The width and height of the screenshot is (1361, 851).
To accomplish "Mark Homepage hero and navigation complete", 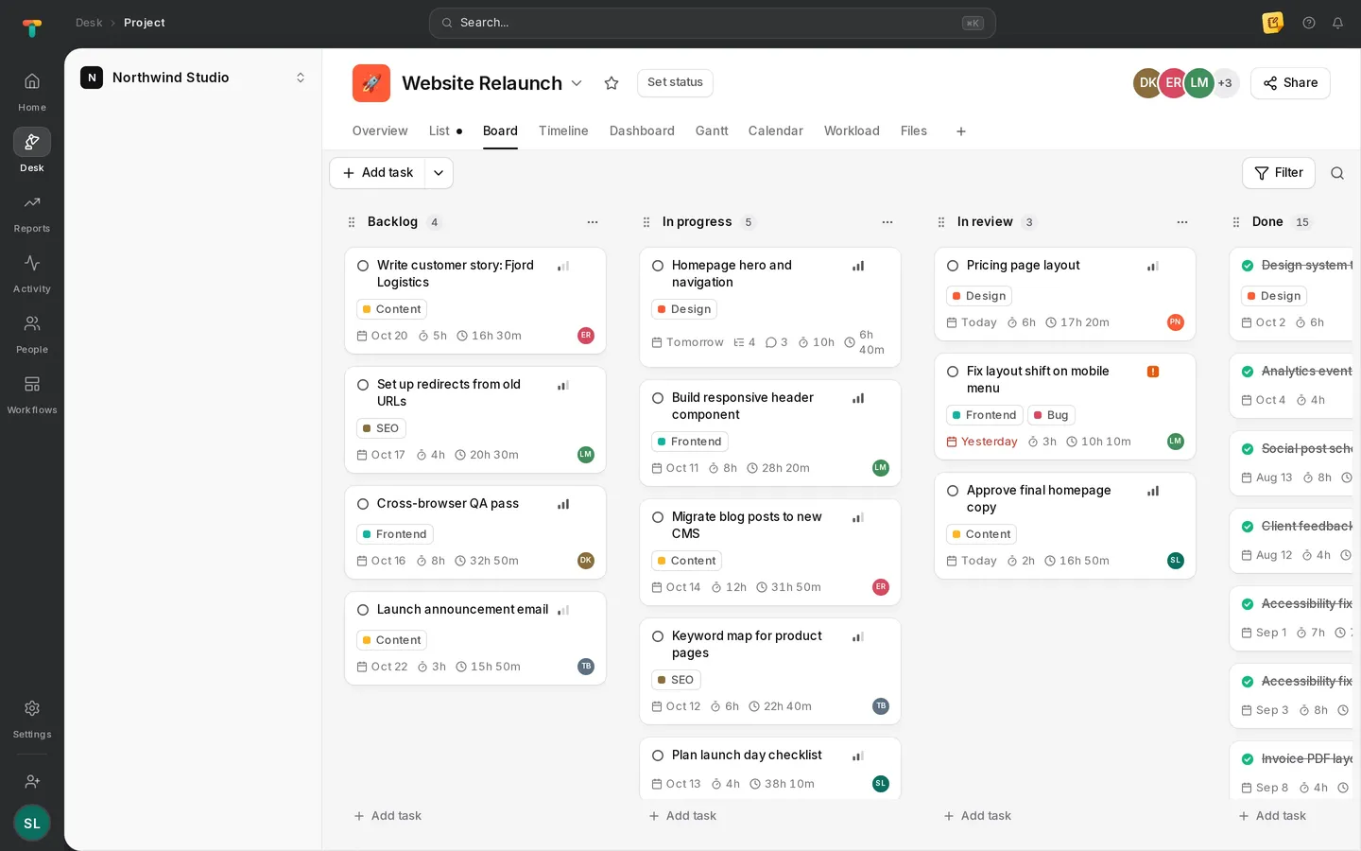I will pos(658,266).
